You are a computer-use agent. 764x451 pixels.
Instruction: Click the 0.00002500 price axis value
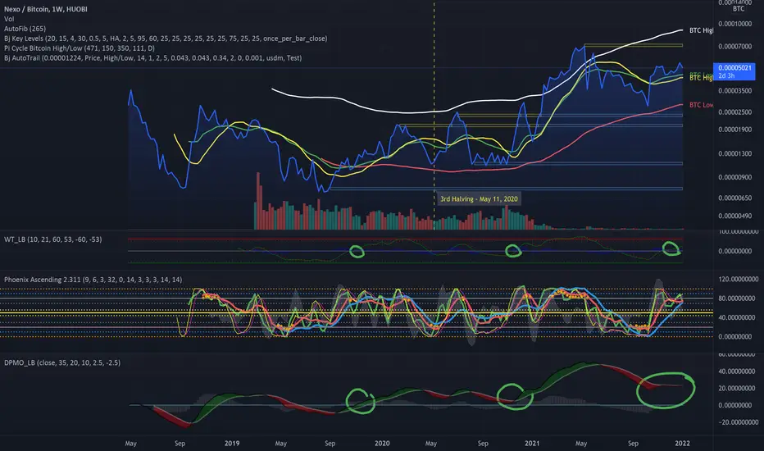(x=734, y=112)
